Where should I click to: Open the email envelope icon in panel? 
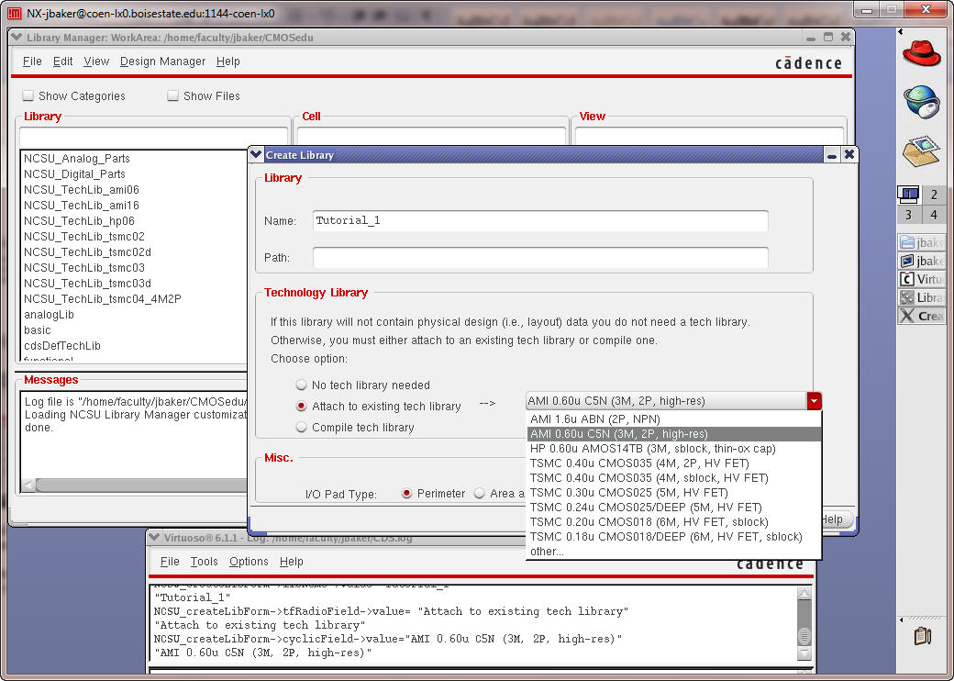coord(921,150)
